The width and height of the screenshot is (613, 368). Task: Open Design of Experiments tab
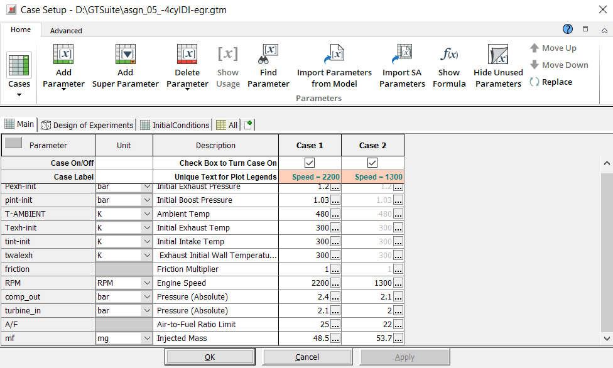[x=87, y=125]
